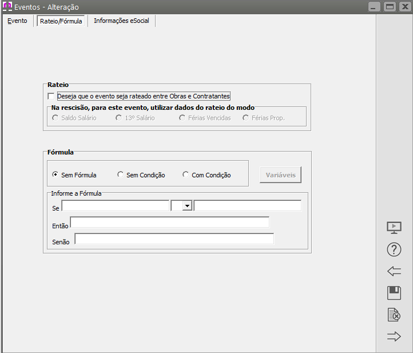Open help with the question mark icon
This screenshot has width=413, height=353.
pos(394,249)
